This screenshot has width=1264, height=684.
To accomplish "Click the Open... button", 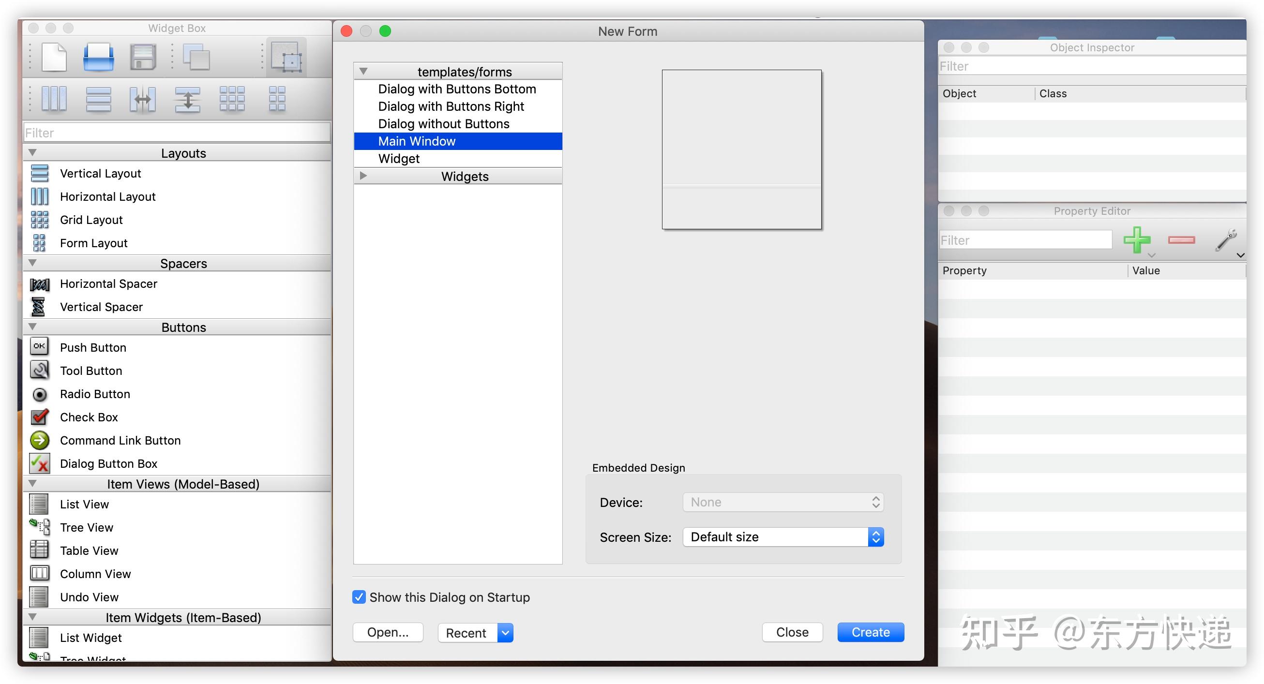I will 388,632.
